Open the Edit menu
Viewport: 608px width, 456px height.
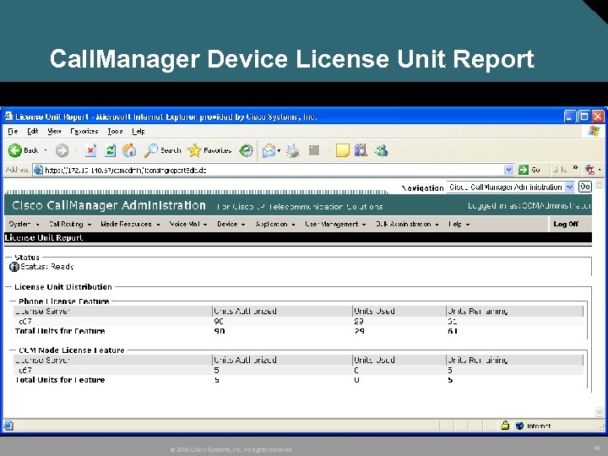pyautogui.click(x=33, y=131)
